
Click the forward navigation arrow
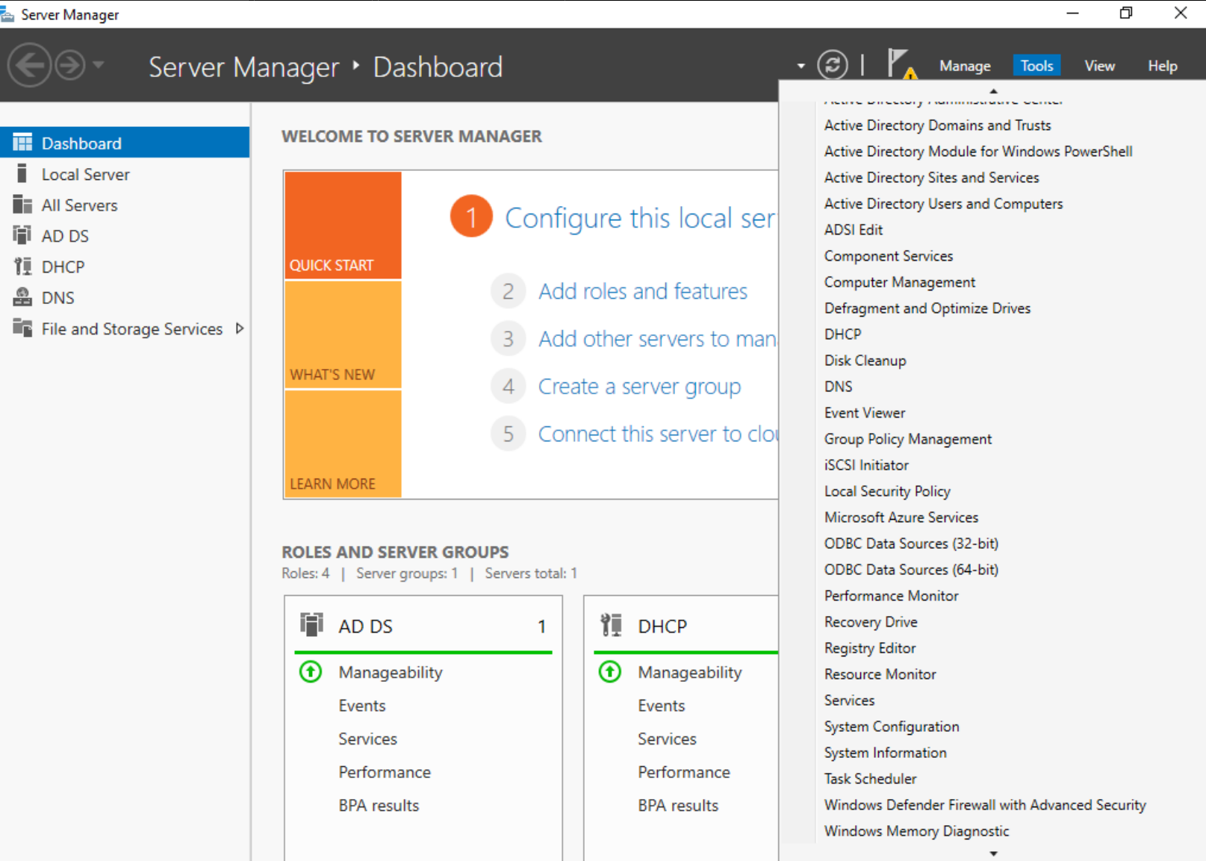(x=70, y=66)
